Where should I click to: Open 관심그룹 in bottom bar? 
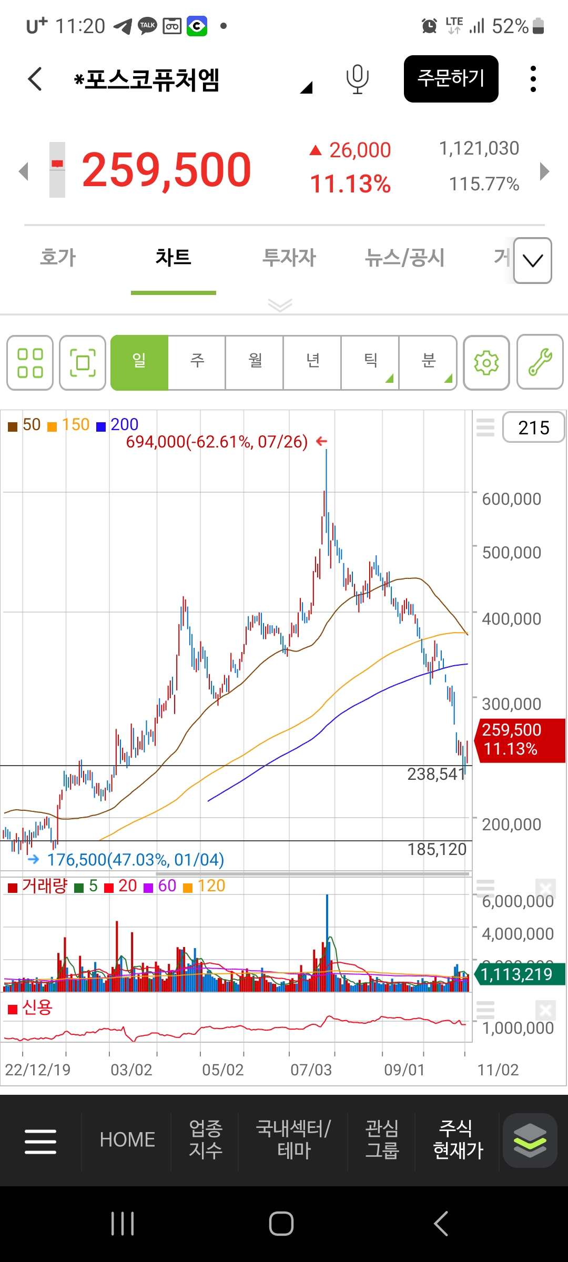(x=382, y=1139)
